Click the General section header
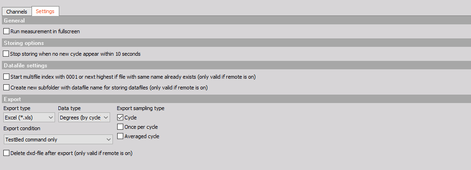 click(235, 20)
